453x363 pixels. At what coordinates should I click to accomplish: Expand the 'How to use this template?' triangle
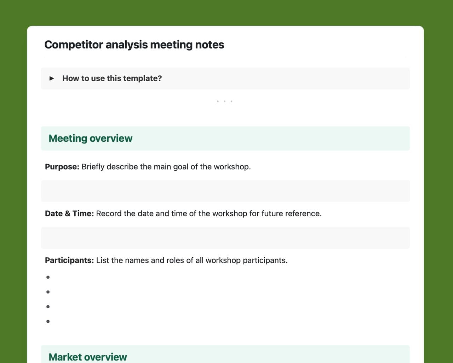[x=52, y=78]
